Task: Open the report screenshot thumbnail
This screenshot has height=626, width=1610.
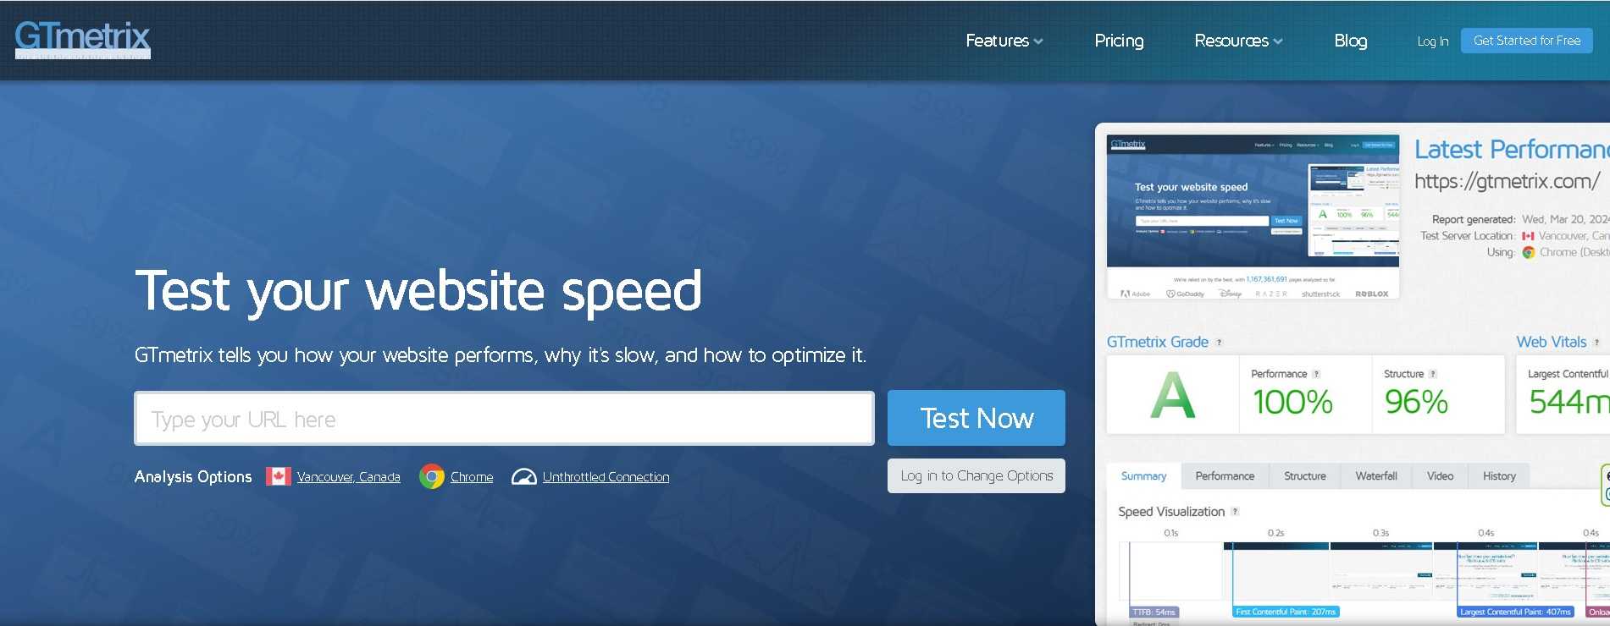Action: tap(1253, 217)
